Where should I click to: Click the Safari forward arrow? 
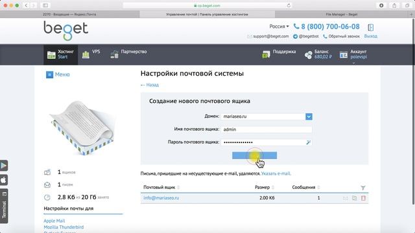pyautogui.click(x=34, y=5)
